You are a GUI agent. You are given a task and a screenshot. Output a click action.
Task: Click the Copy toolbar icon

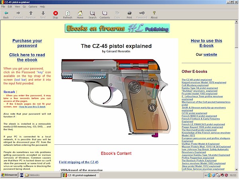(117, 15)
